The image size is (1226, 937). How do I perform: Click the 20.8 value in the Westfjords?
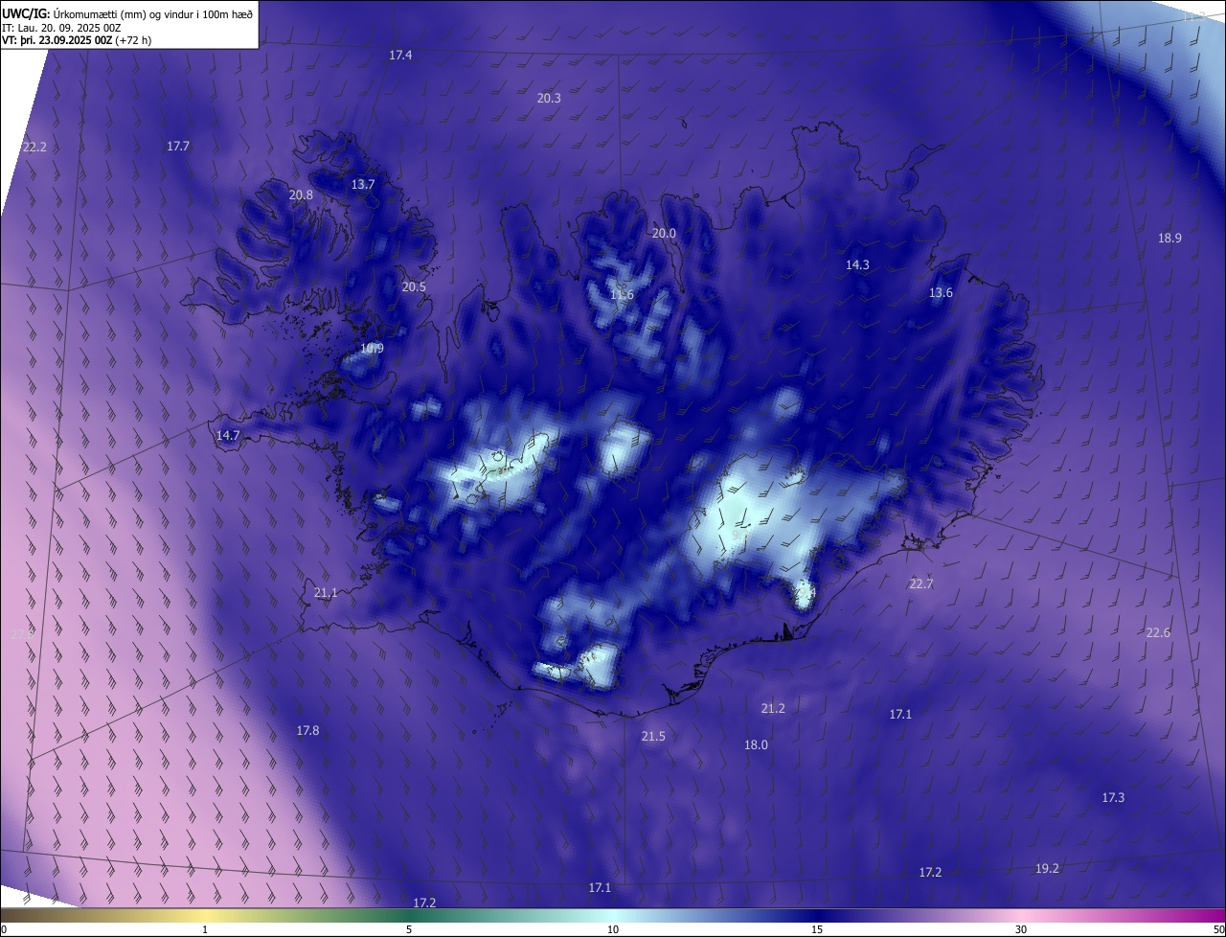point(301,194)
